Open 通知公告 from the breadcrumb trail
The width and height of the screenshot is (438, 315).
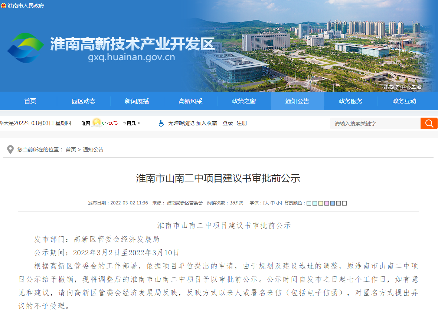(x=93, y=149)
